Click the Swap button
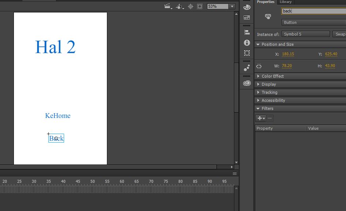Screen dimensions: 346x211 pyautogui.click(x=340, y=34)
